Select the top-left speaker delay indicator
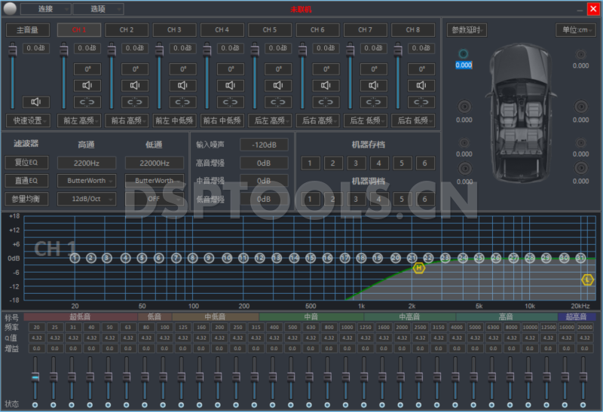This screenshot has width=603, height=412. (x=464, y=54)
